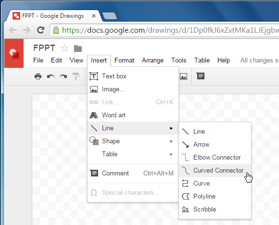
Task: Select Curve in Line submenu
Action: pos(215,183)
